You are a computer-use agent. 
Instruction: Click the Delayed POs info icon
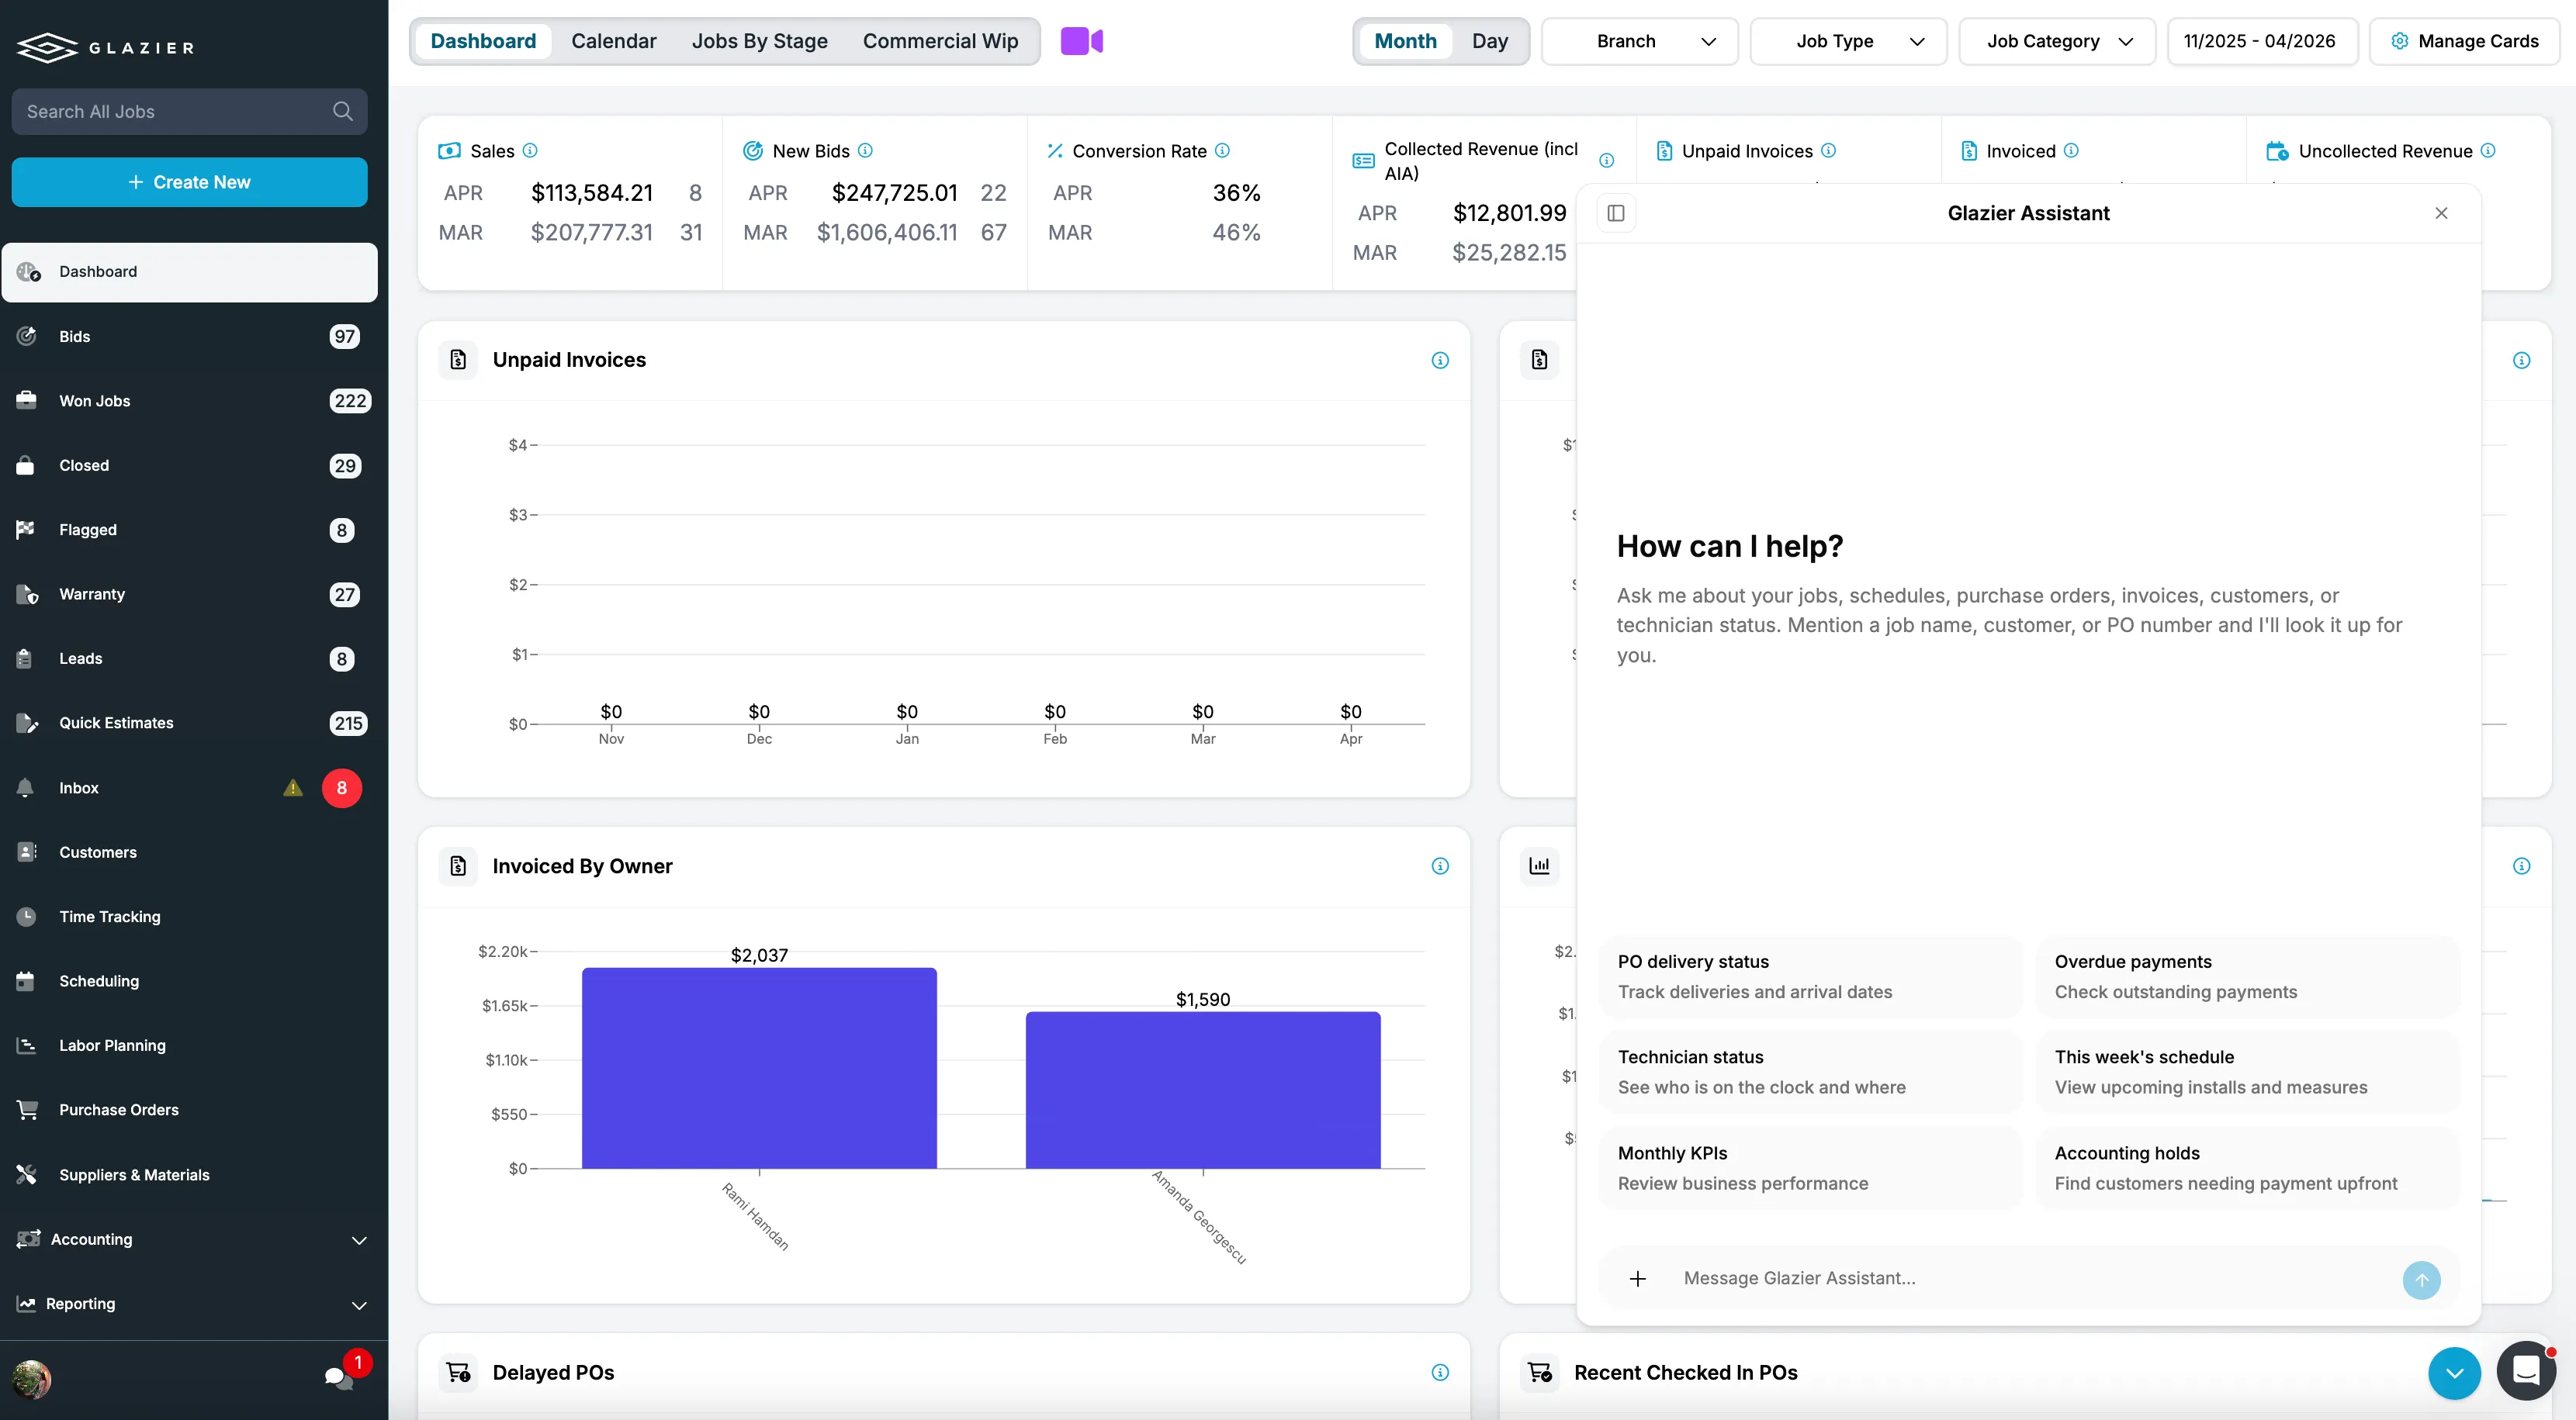click(1440, 1372)
